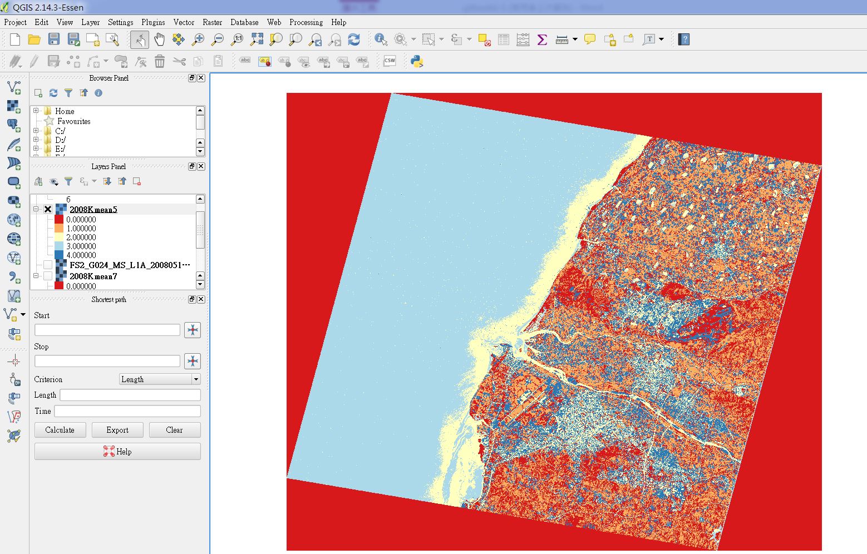Open the attribute table icon
Image resolution: width=867 pixels, height=554 pixels.
[x=504, y=39]
